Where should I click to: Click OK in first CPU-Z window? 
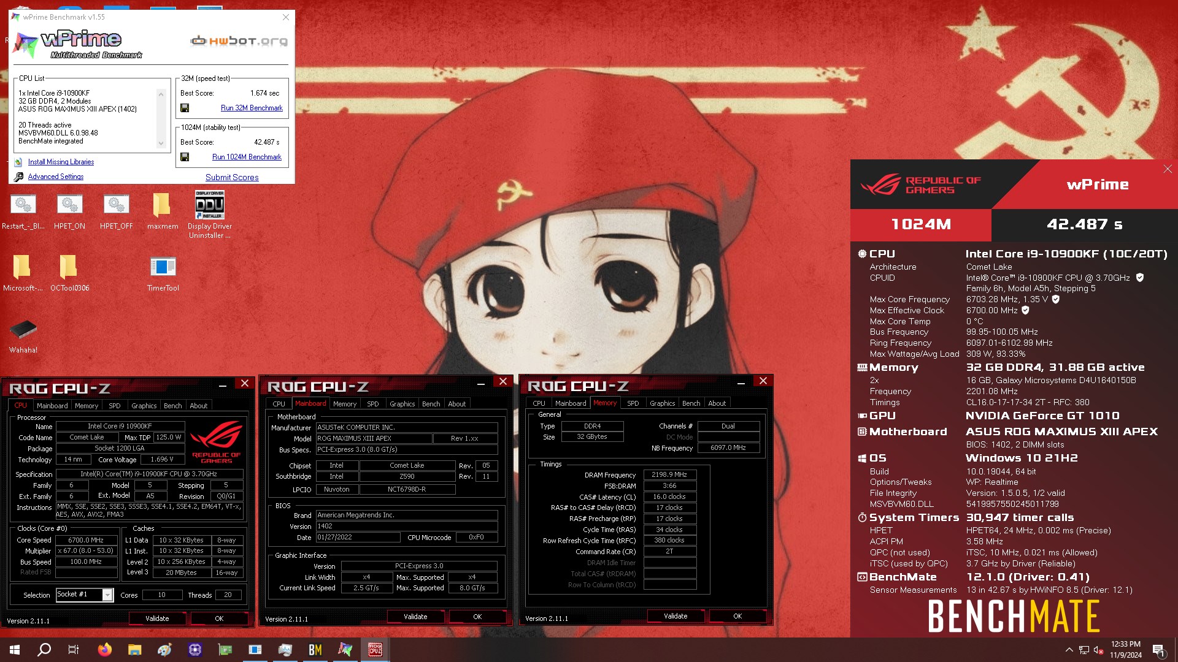219,618
